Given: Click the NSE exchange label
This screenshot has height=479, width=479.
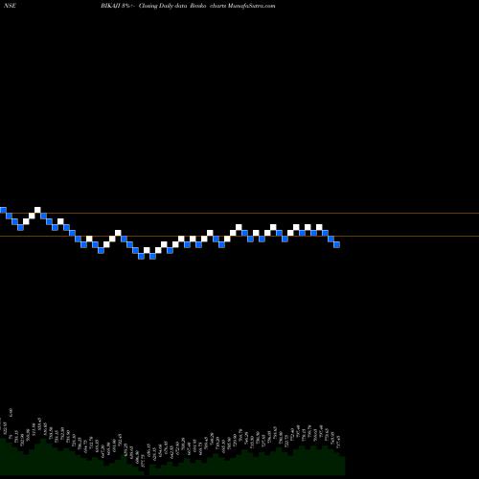Looking at the screenshot, I should point(10,6).
